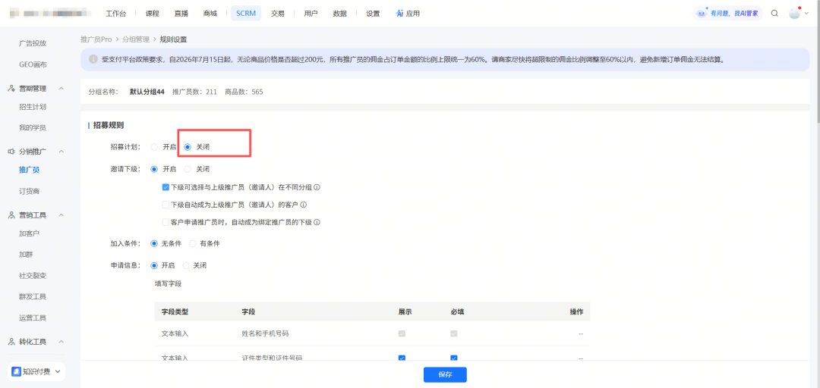
Task: Click the 默认分组44 group name
Action: [x=147, y=92]
